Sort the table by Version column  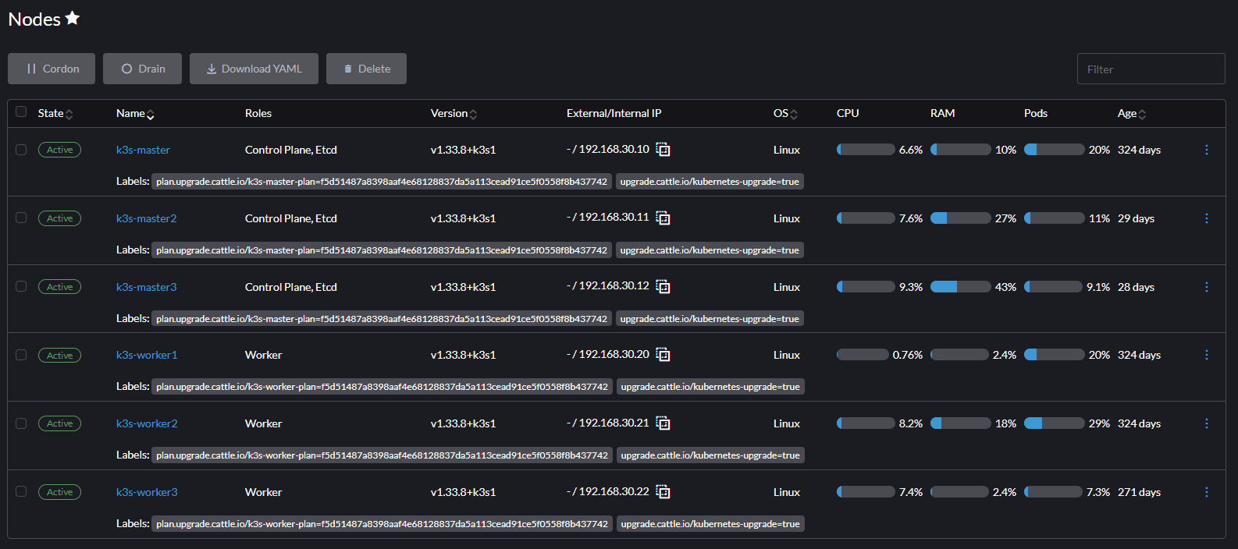click(x=454, y=114)
